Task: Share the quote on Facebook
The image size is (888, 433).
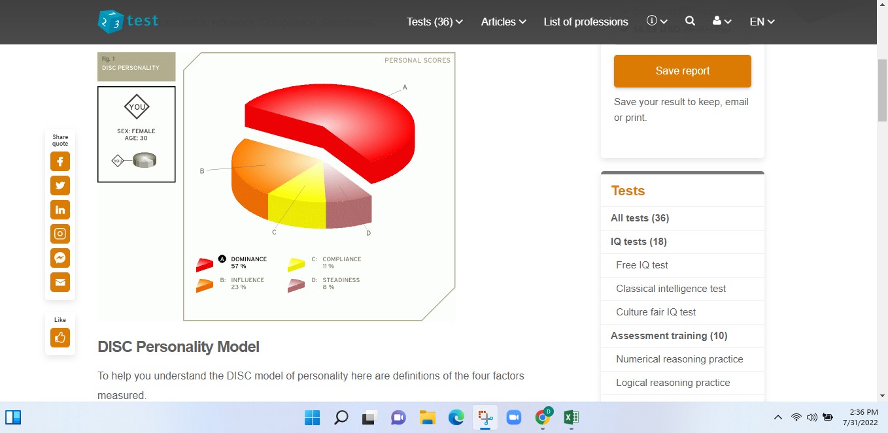Action: 60,161
